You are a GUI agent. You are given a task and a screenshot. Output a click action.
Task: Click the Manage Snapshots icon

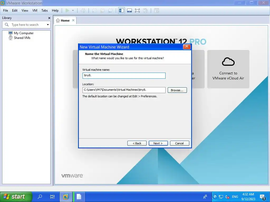click(110, 11)
